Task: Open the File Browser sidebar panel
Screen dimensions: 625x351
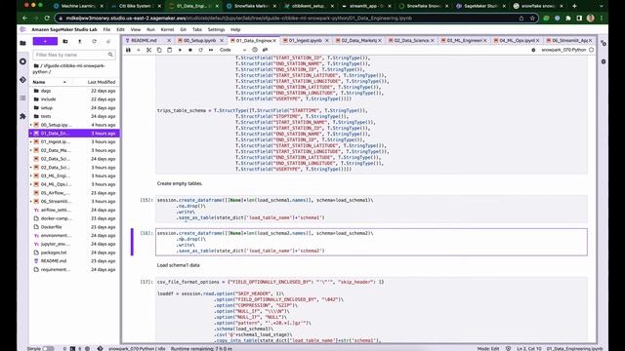Action: pos(22,43)
